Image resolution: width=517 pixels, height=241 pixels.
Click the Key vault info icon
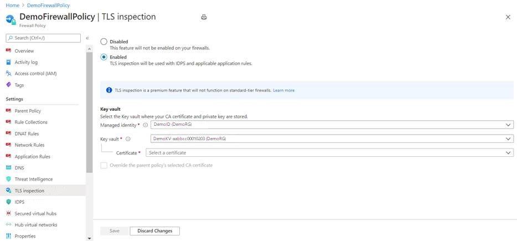coord(128,139)
